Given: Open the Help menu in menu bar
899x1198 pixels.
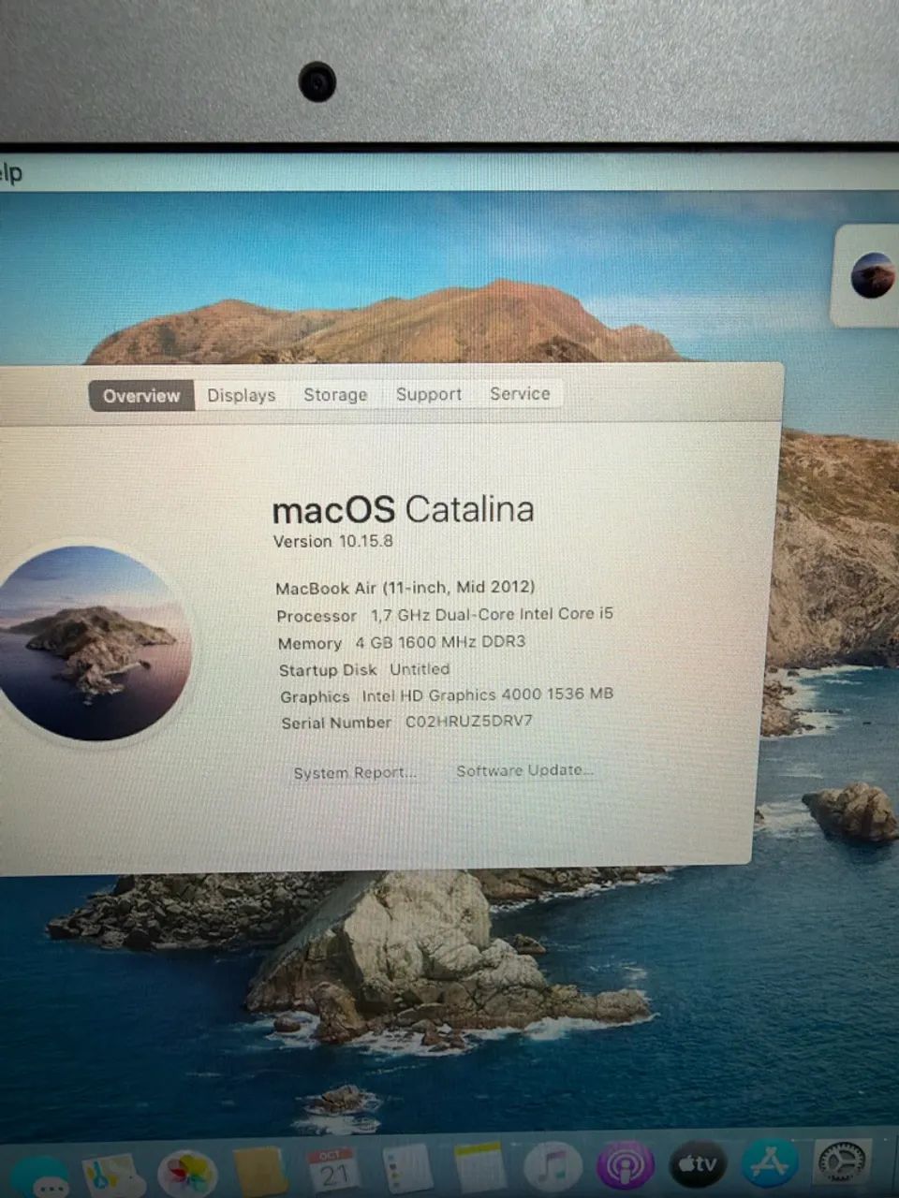Looking at the screenshot, I should pyautogui.click(x=10, y=173).
